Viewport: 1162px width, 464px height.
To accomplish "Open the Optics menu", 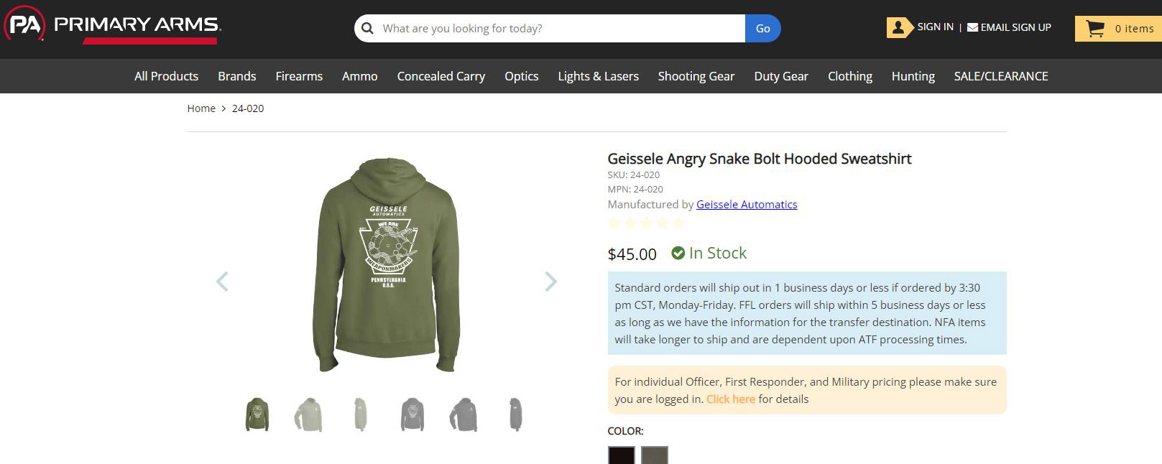I will point(521,76).
